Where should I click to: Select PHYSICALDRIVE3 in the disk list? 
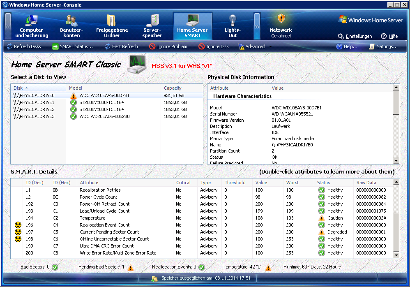pos(34,116)
